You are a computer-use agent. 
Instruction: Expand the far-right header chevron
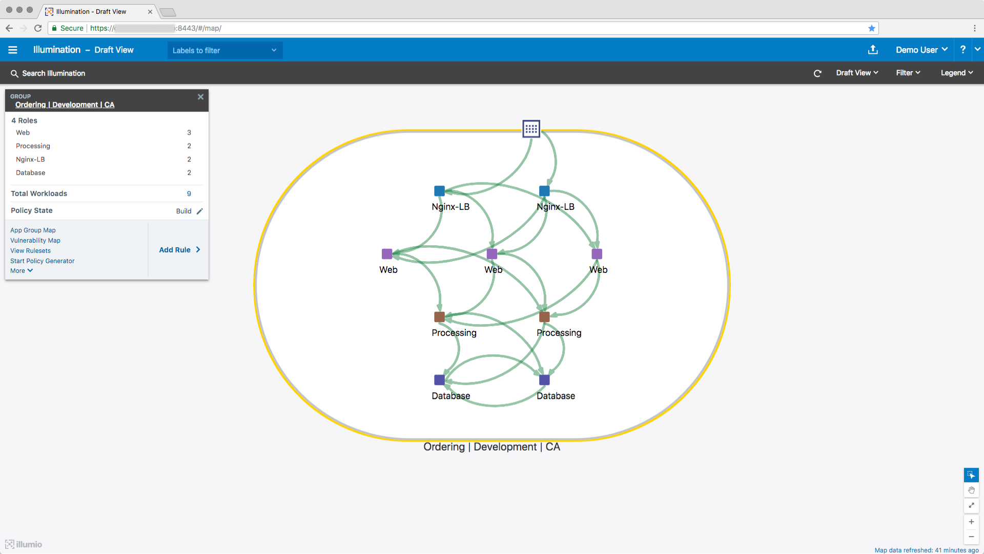(x=977, y=49)
